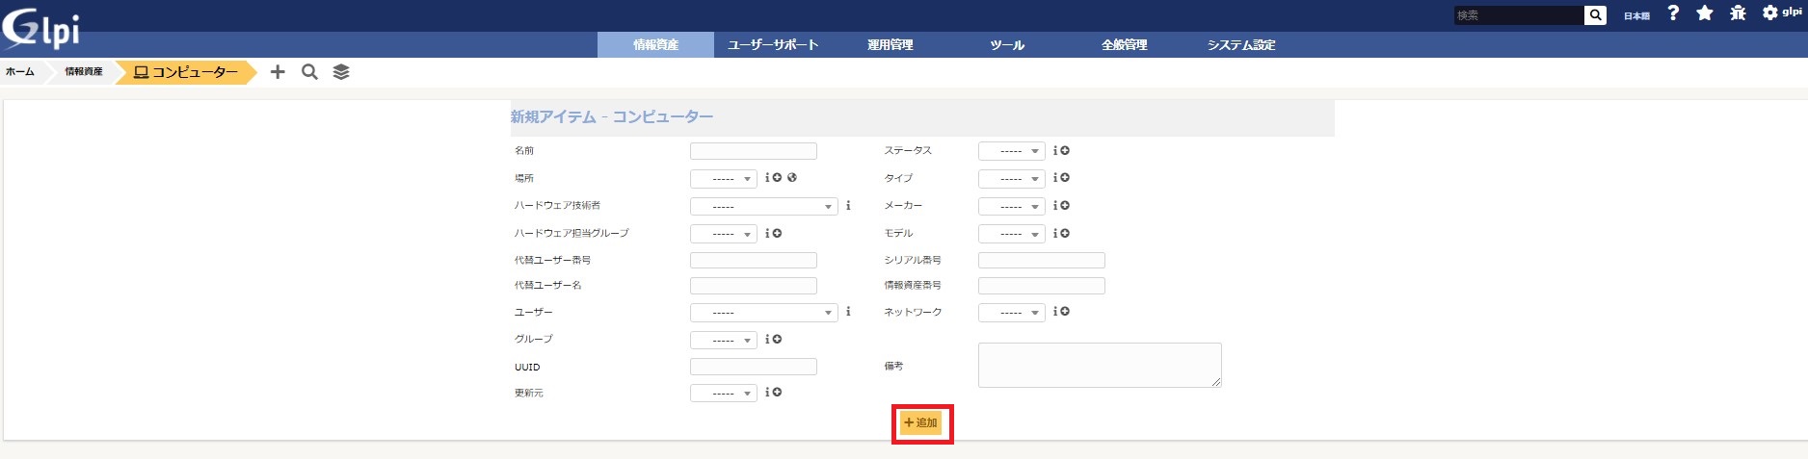
Task: Expand the 場所 dropdown
Action: 723,179
